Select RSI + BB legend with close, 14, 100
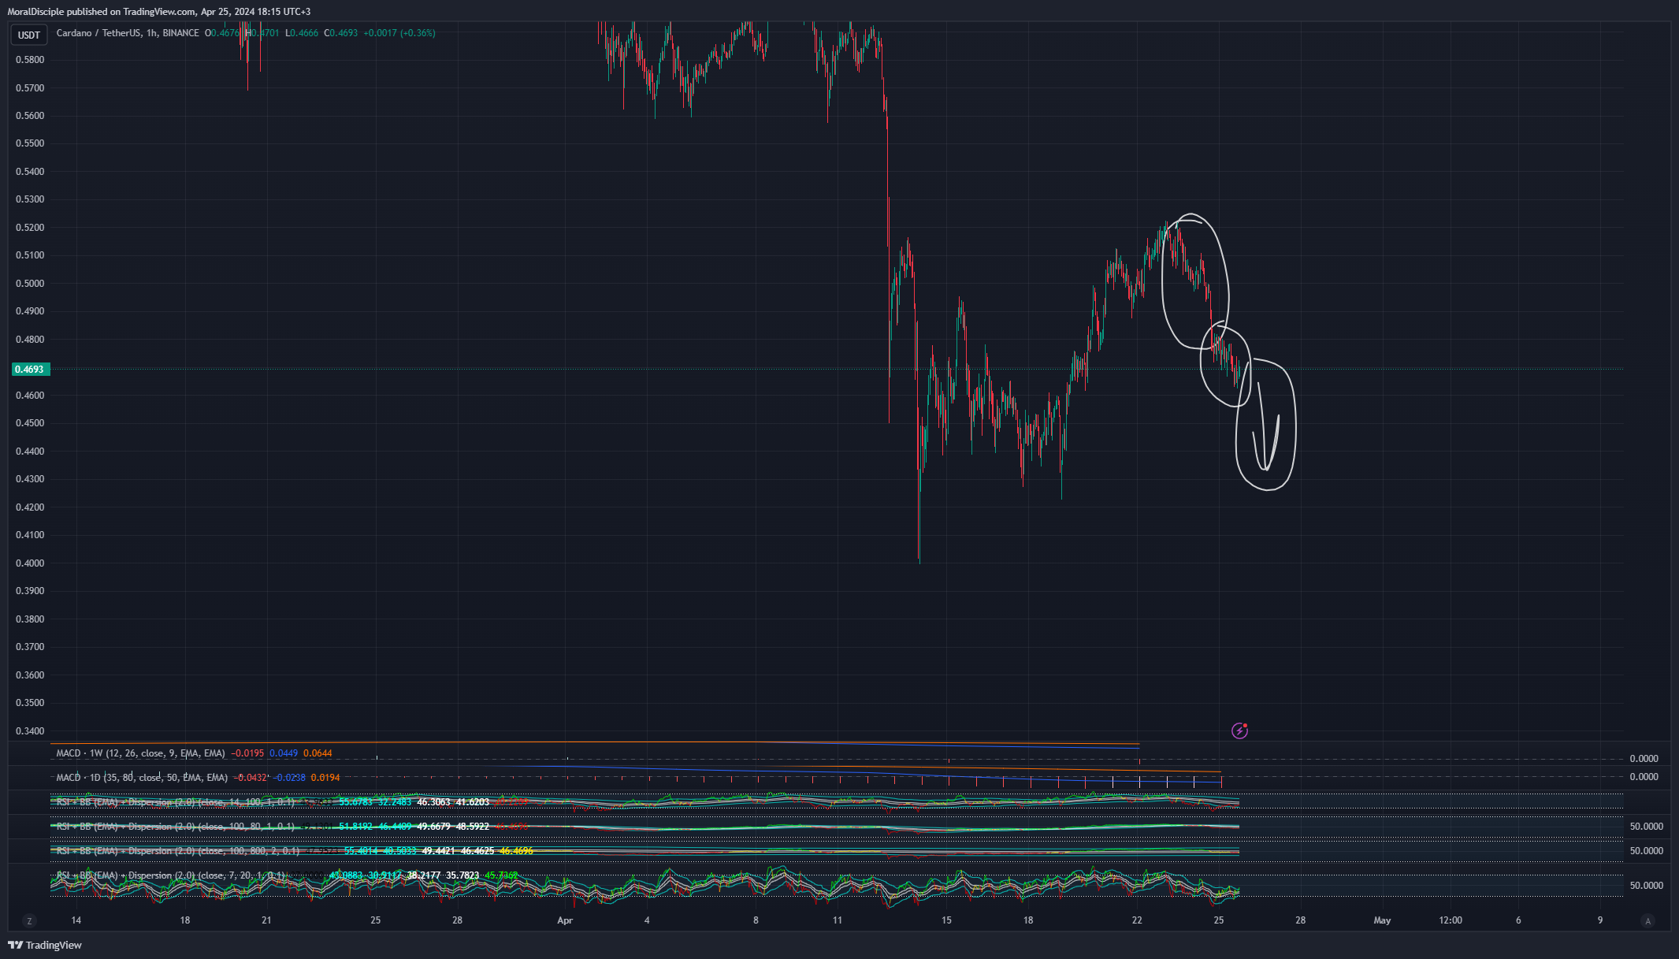Image resolution: width=1679 pixels, height=959 pixels. tap(175, 802)
